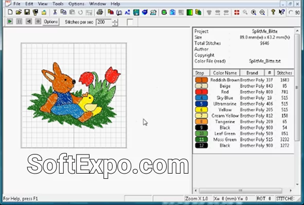The image size is (304, 205).
Task: Select the Ultramarine color swatch 5
Action: coord(202,104)
